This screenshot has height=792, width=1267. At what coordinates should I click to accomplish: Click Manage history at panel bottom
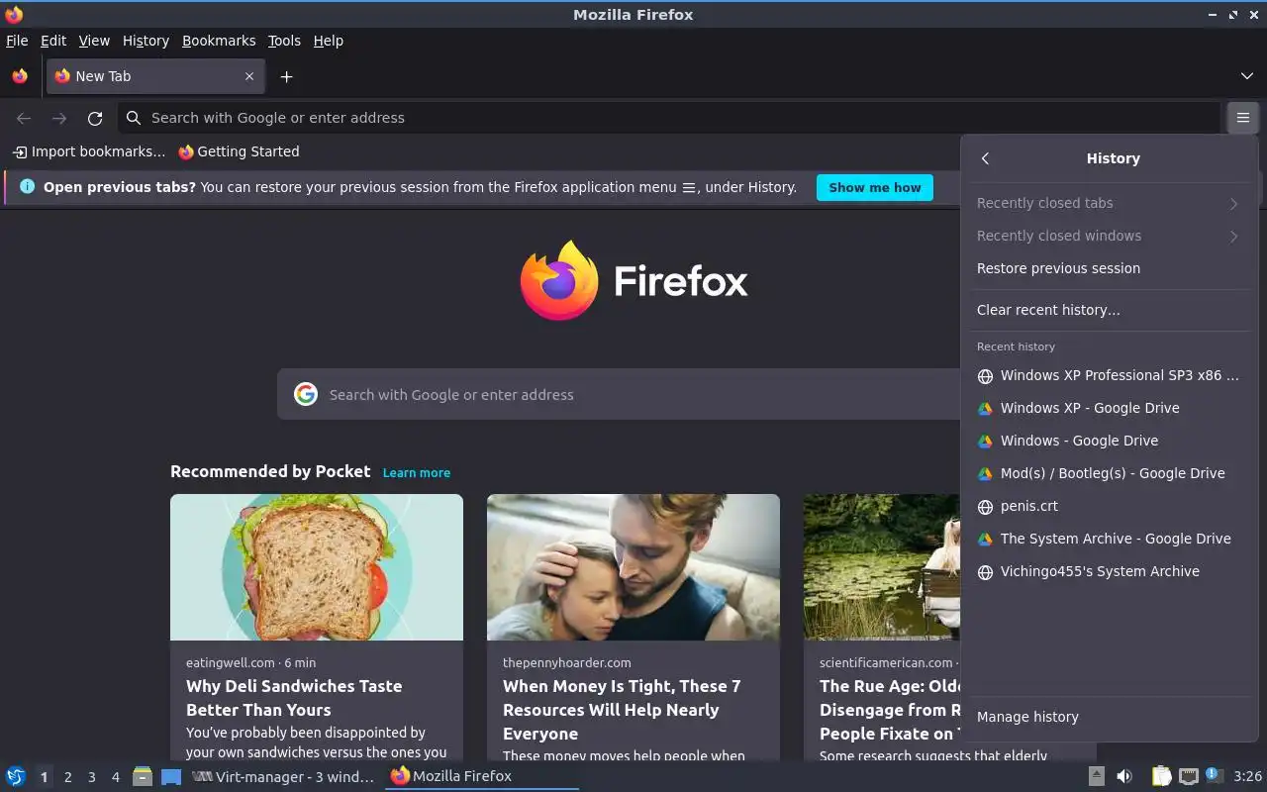pos(1110,717)
